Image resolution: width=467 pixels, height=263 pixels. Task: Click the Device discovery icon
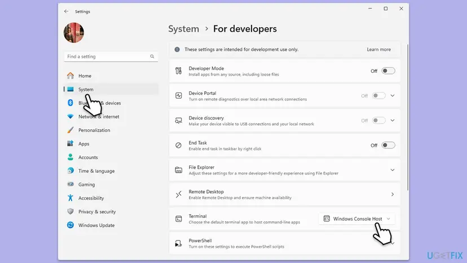tap(178, 120)
